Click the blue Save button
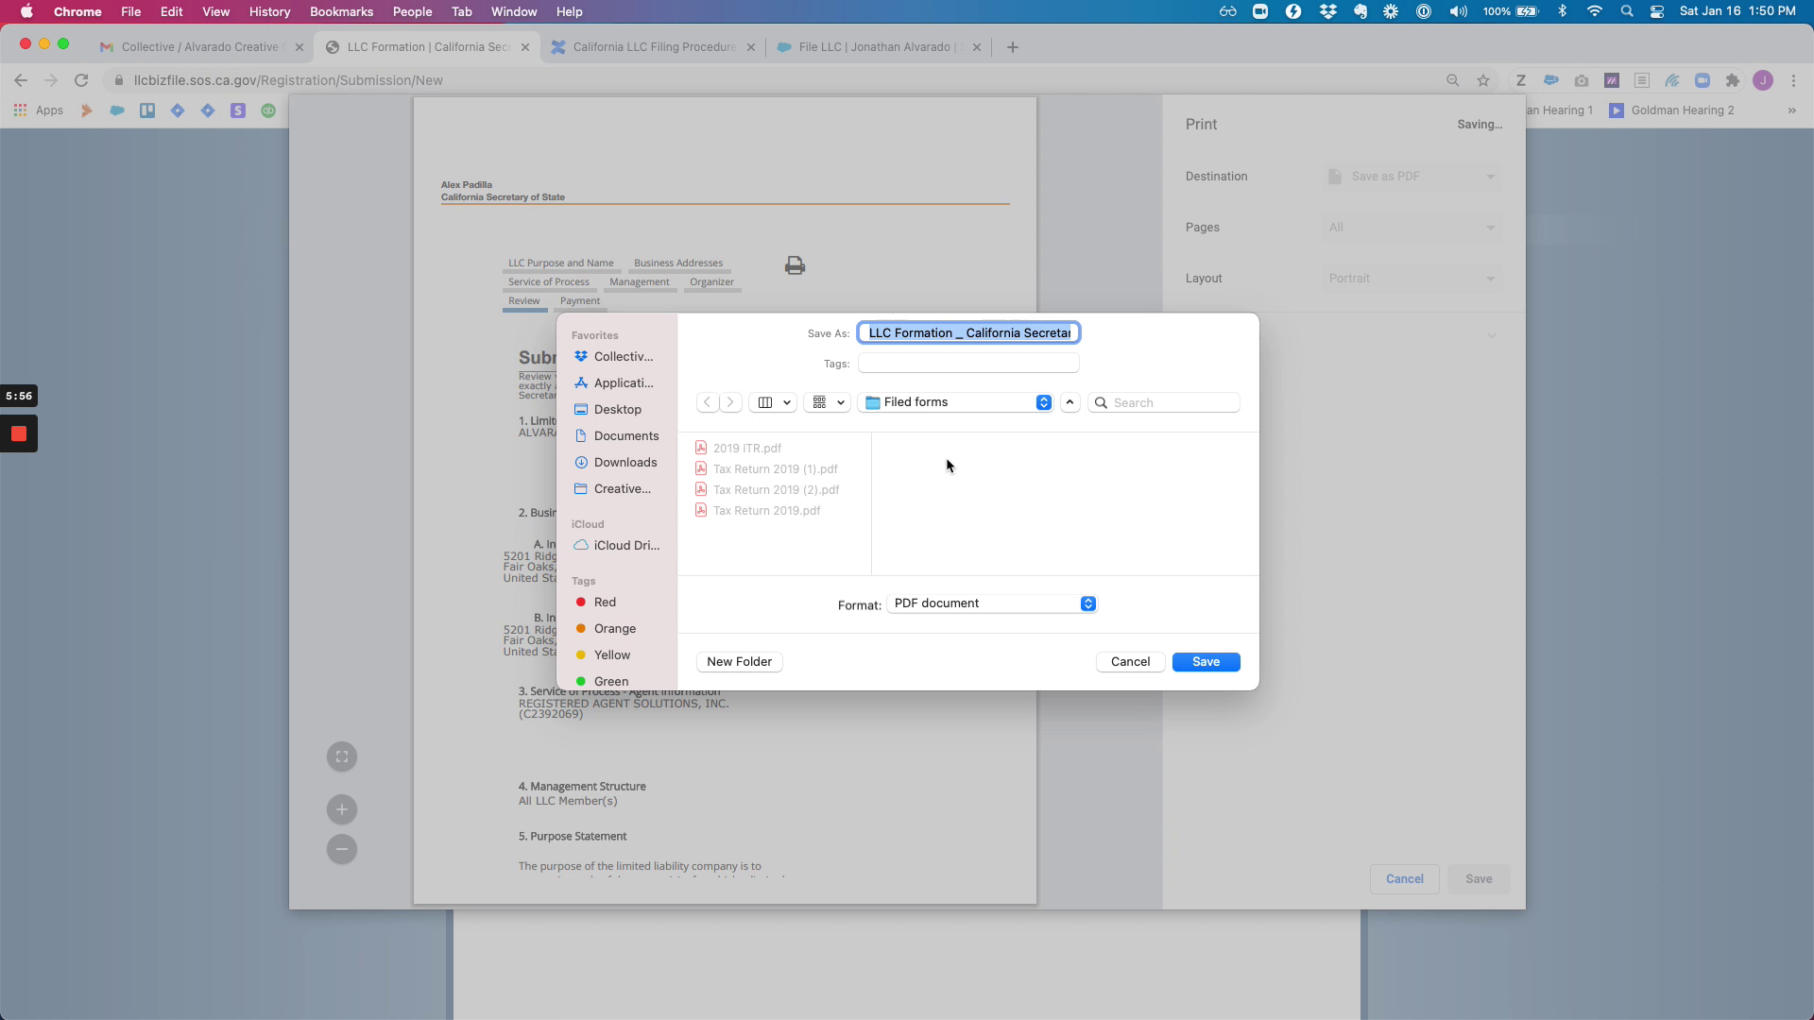 coord(1206,662)
